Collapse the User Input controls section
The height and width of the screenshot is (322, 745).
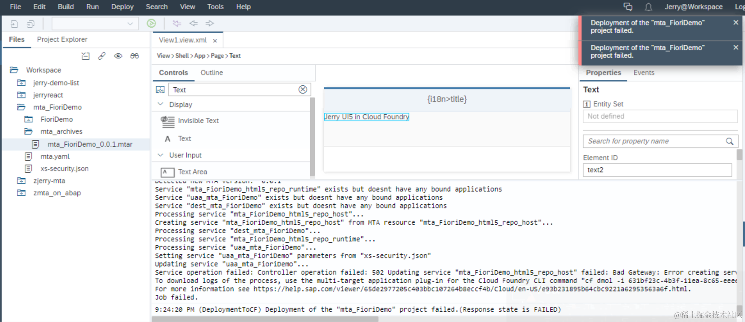point(161,155)
